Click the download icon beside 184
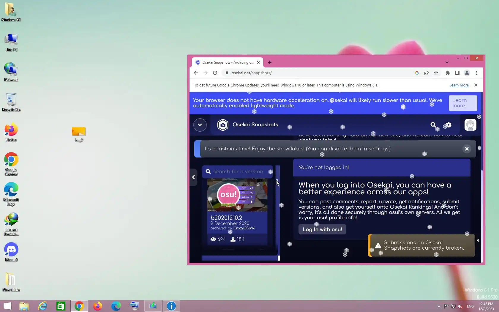 233,239
